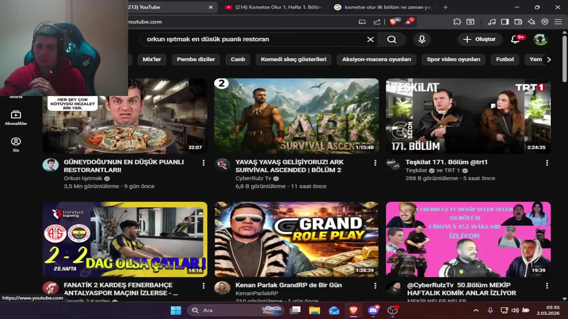
Task: Click the magnifier search button
Action: pyautogui.click(x=391, y=39)
